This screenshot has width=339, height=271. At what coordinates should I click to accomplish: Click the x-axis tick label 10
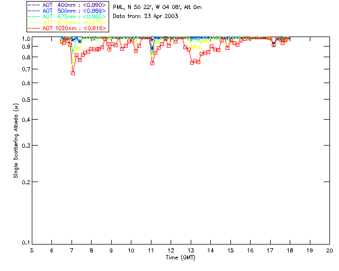(x=131, y=250)
